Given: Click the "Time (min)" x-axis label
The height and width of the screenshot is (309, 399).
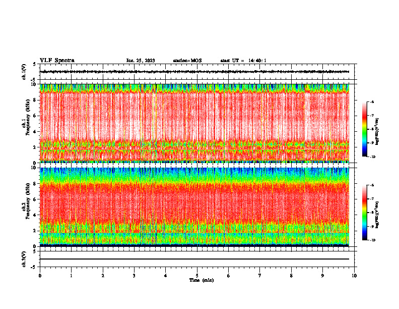Looking at the screenshot, I should (202, 280).
